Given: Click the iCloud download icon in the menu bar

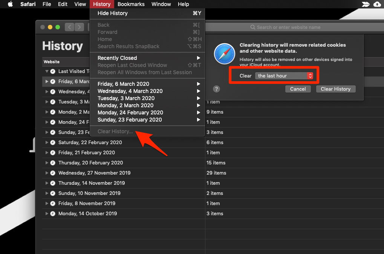Looking at the screenshot, I should click(x=377, y=4).
